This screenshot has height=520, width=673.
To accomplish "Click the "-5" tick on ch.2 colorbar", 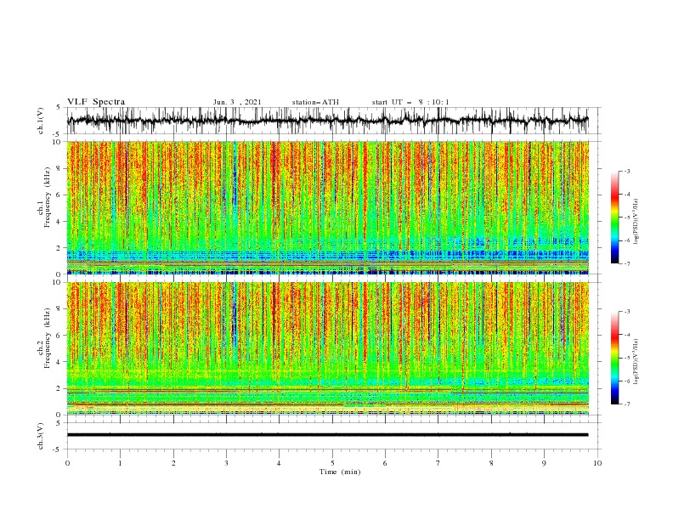I will click(x=626, y=358).
